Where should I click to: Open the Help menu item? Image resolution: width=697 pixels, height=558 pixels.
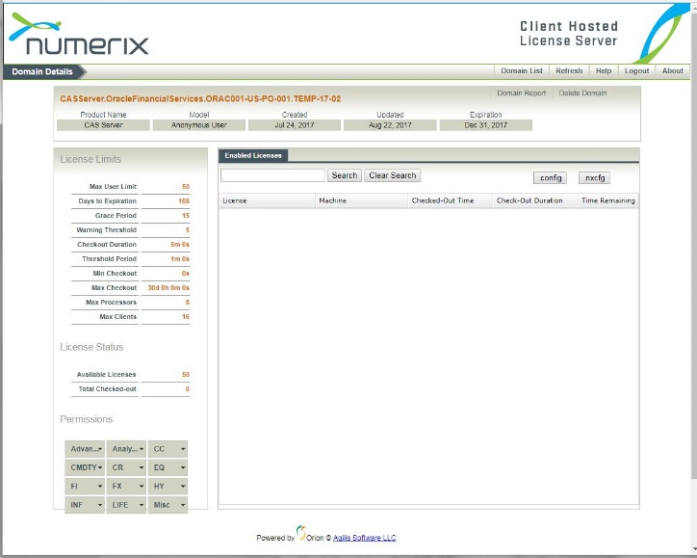[x=604, y=70]
